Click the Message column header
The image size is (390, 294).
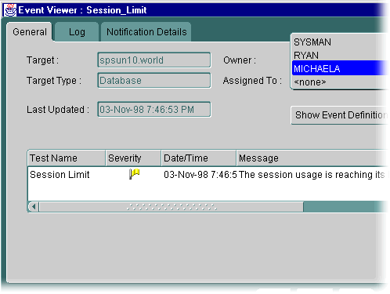click(312, 158)
